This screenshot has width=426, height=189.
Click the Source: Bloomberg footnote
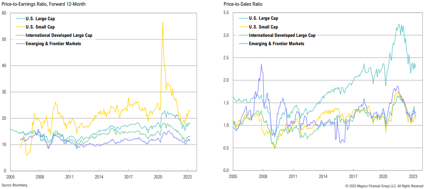[x=14, y=185]
